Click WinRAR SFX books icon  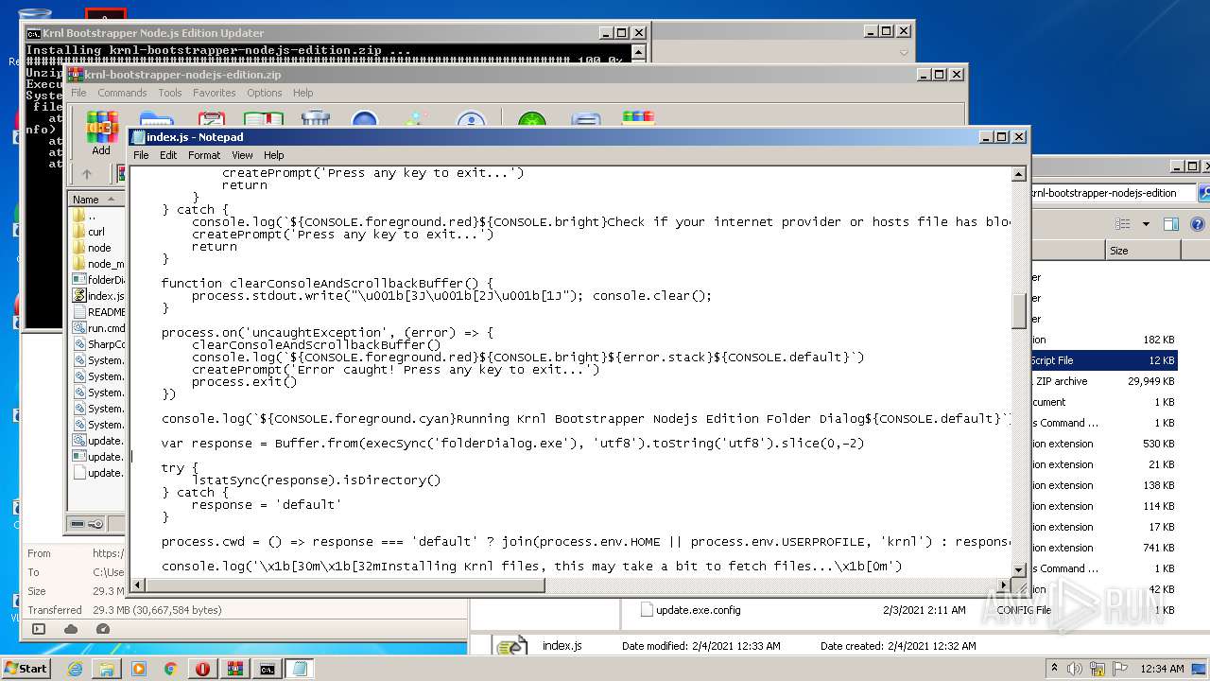(x=638, y=119)
